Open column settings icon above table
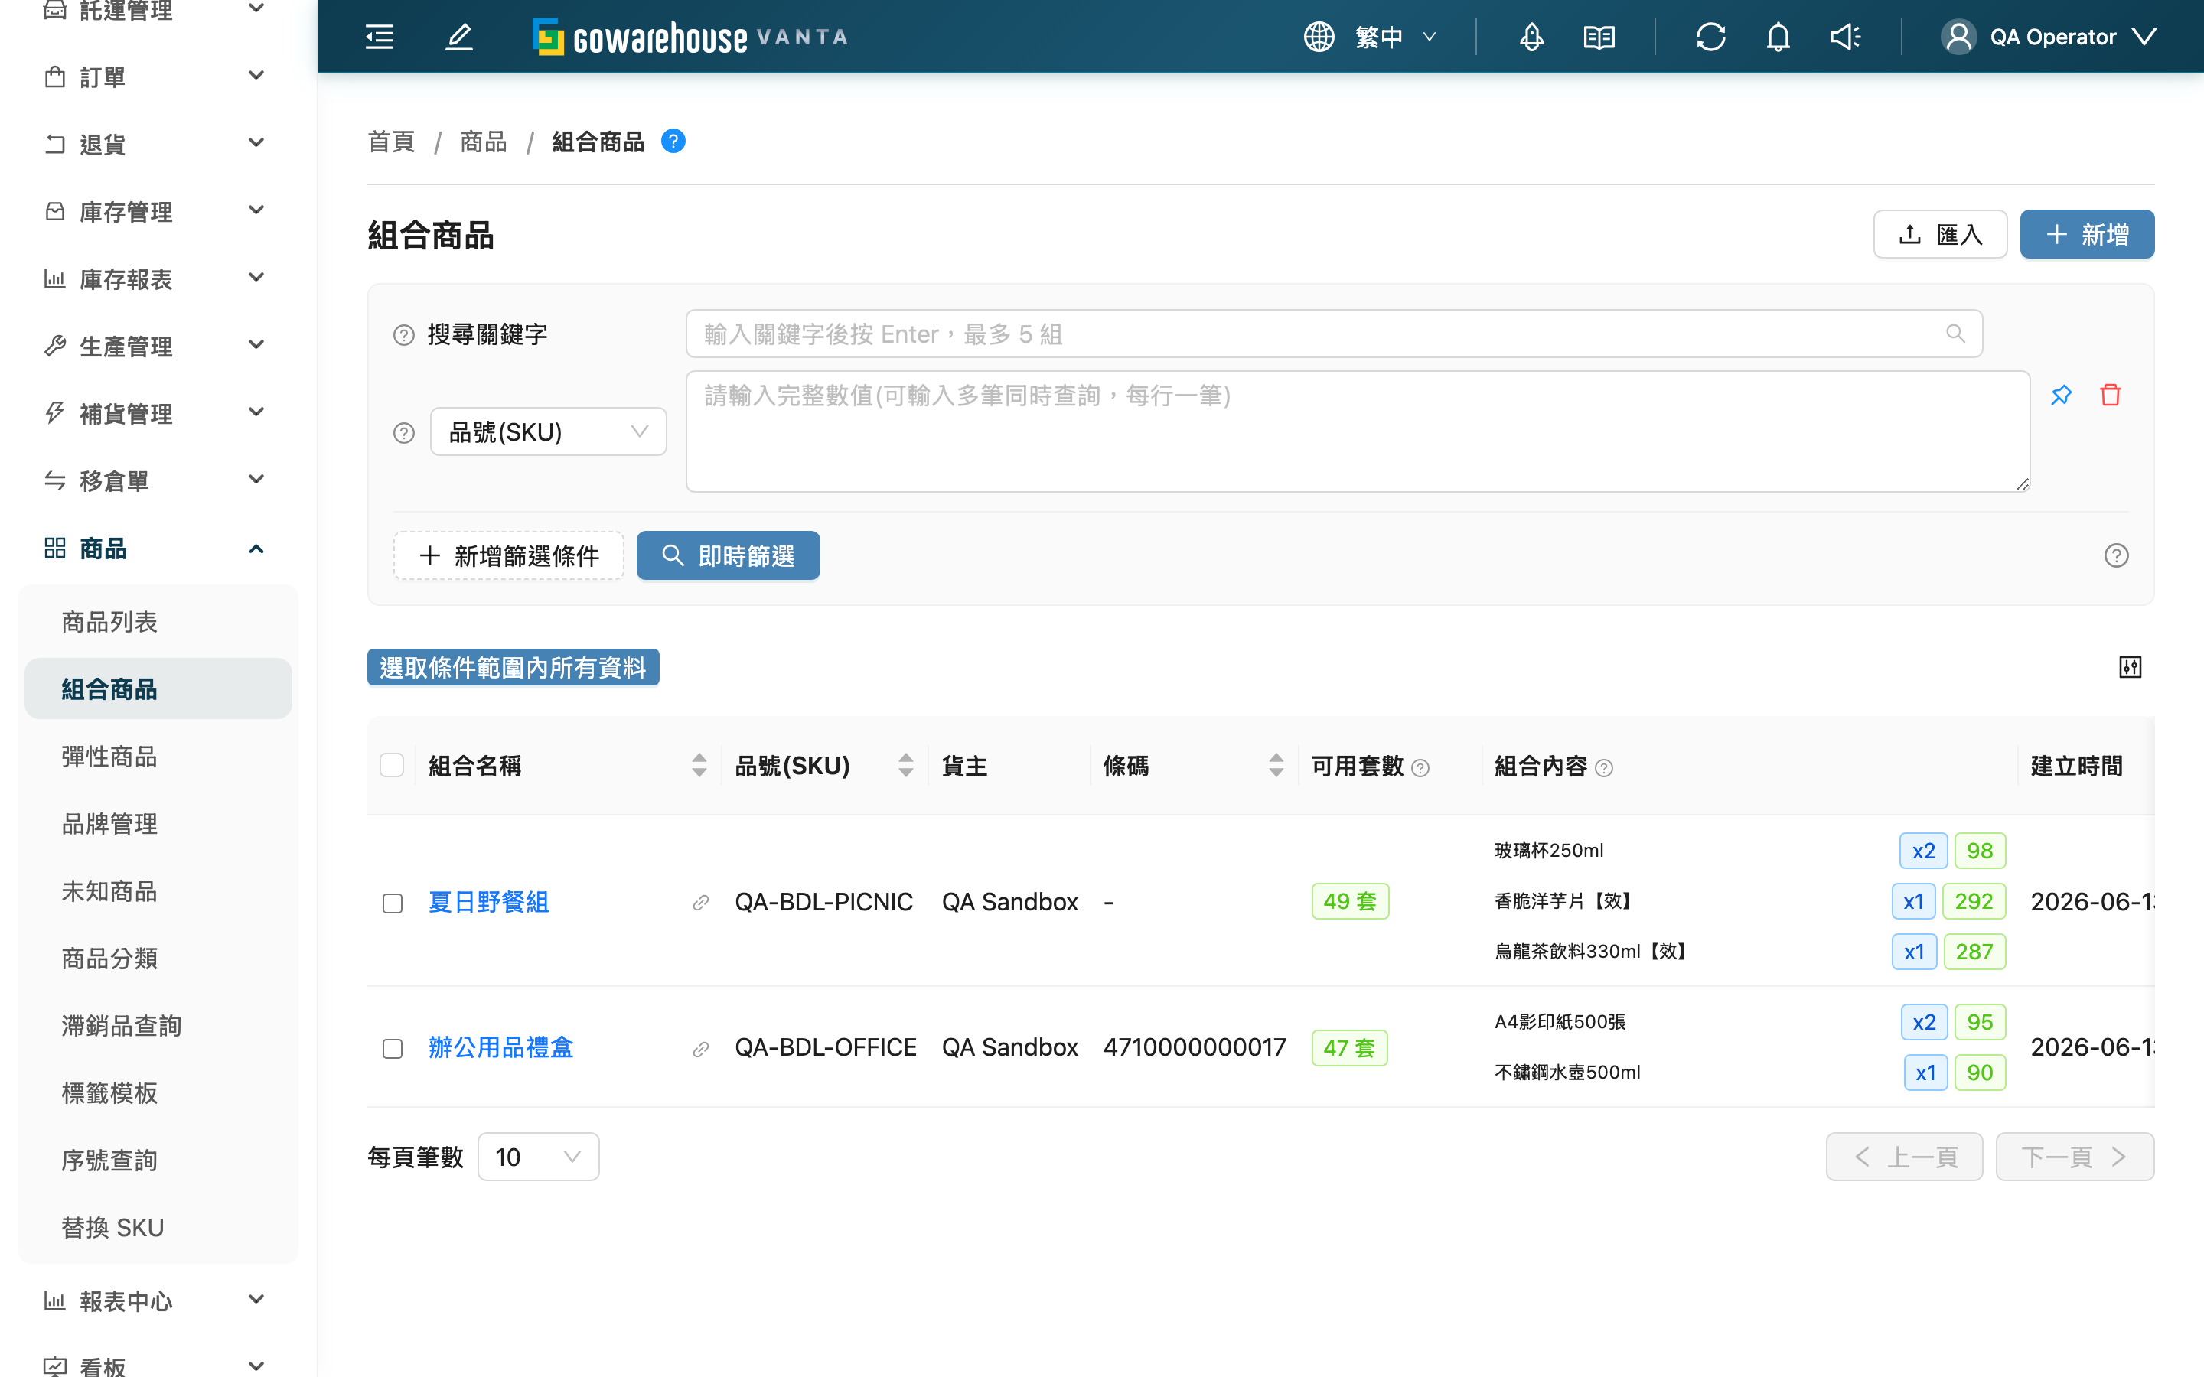The image size is (2204, 1377). click(x=2129, y=668)
